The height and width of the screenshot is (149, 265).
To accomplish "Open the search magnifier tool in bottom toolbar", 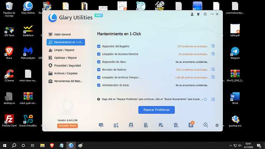I will [205, 125].
